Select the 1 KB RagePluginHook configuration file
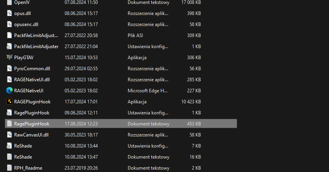 pos(32,113)
